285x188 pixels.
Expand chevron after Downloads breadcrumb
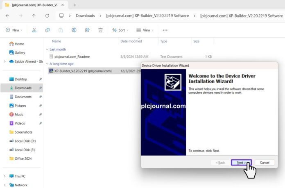coord(100,16)
